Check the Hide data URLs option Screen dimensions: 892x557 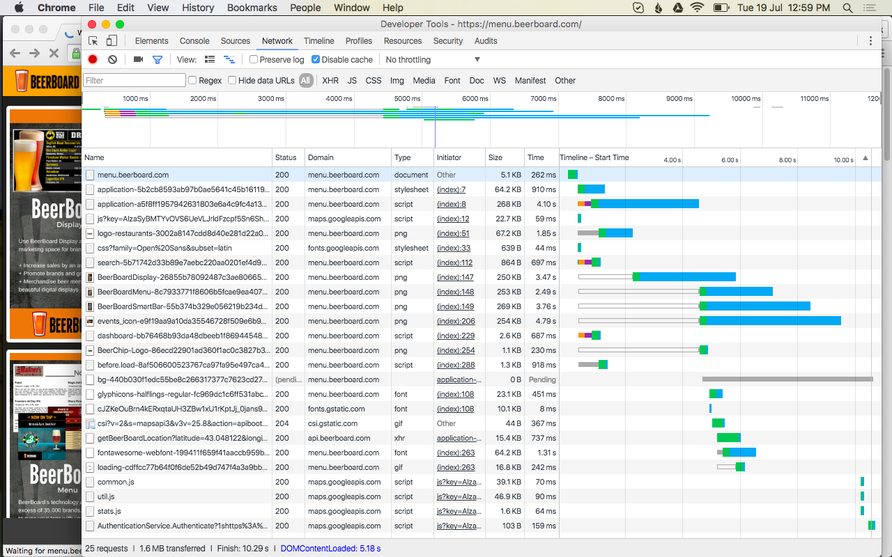[x=232, y=81]
